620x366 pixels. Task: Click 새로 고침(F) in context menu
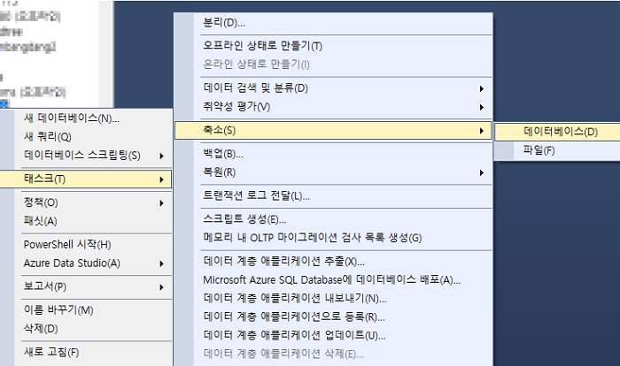tap(51, 353)
